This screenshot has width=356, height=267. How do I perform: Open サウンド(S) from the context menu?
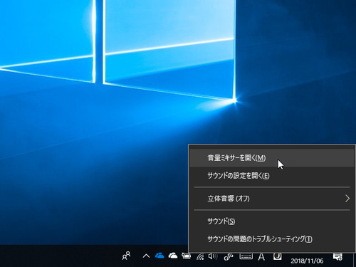click(x=272, y=221)
